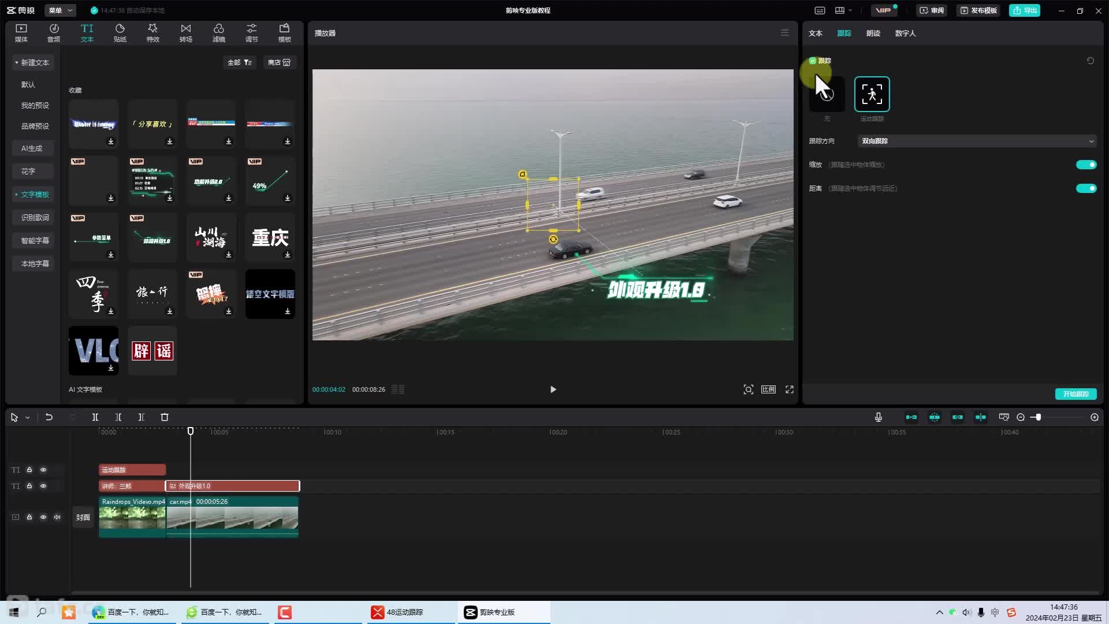Switch to the 文本 inspector tab
The width and height of the screenshot is (1109, 624).
point(816,34)
